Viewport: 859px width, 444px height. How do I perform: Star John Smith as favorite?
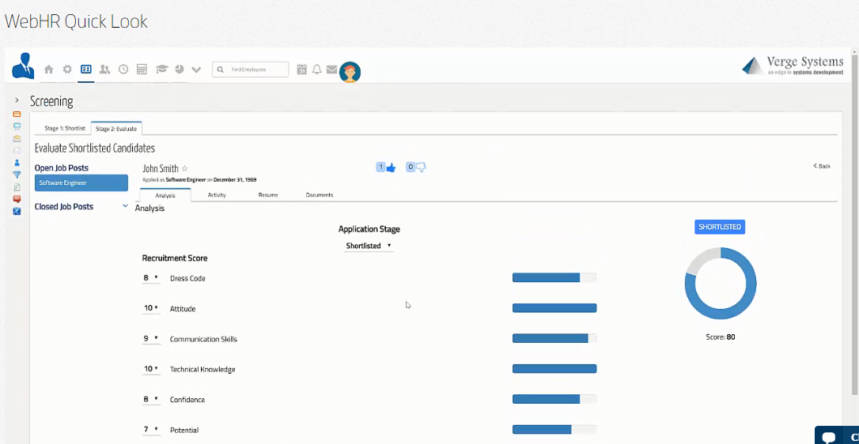tap(185, 168)
